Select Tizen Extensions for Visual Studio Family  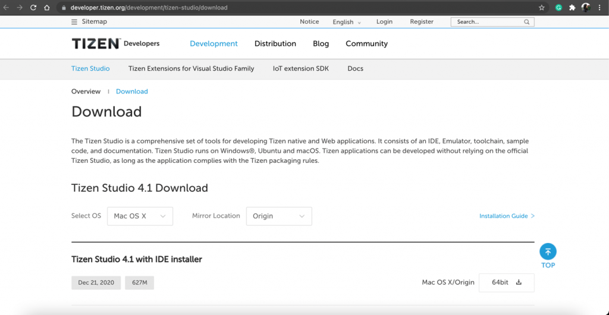[x=191, y=69]
